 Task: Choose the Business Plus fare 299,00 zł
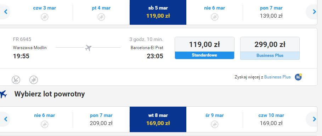(270, 48)
